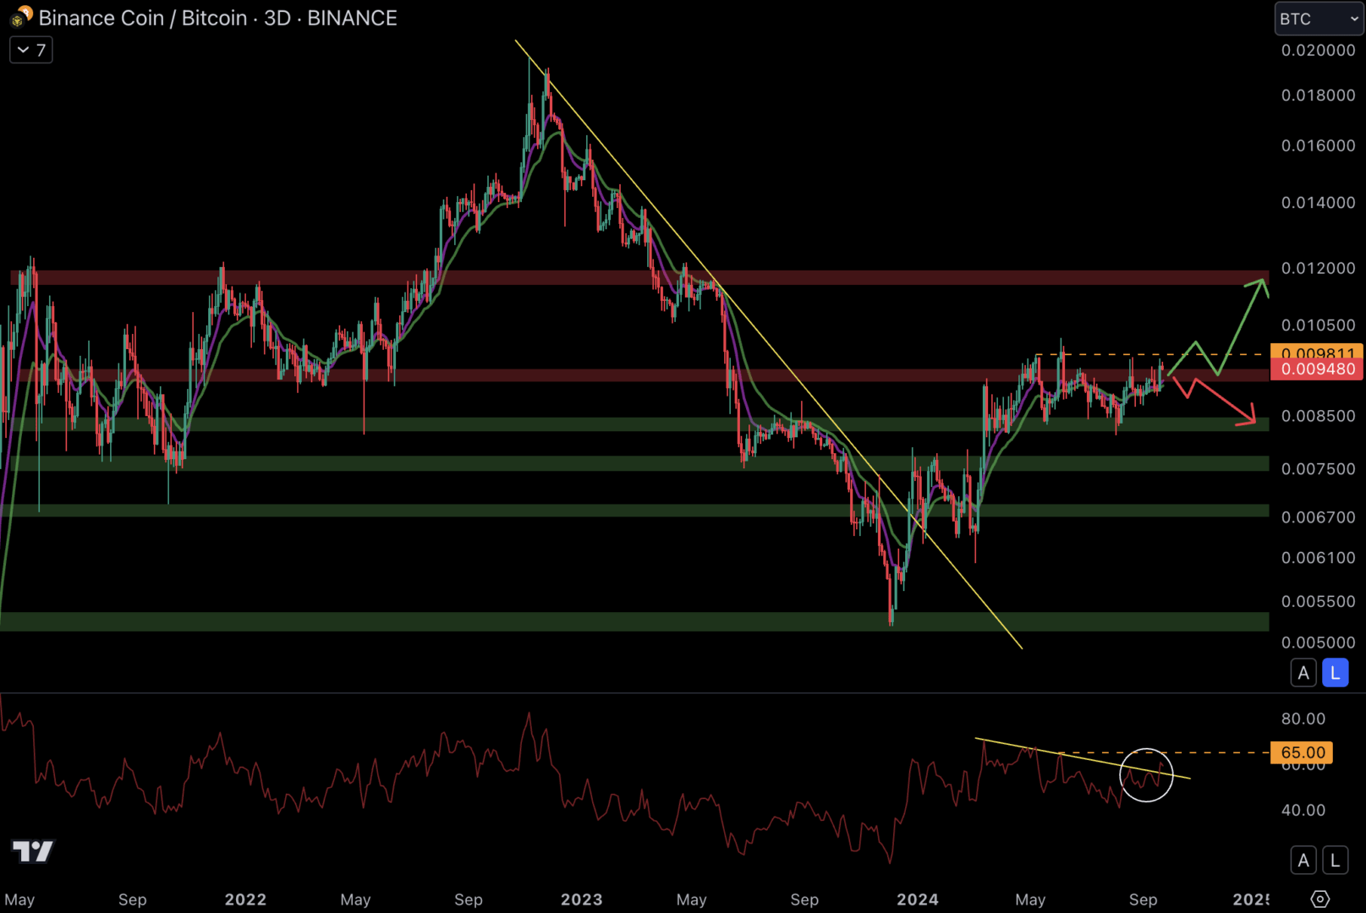Select the yellow descending trendline on price chart
The image size is (1366, 913).
click(x=761, y=338)
